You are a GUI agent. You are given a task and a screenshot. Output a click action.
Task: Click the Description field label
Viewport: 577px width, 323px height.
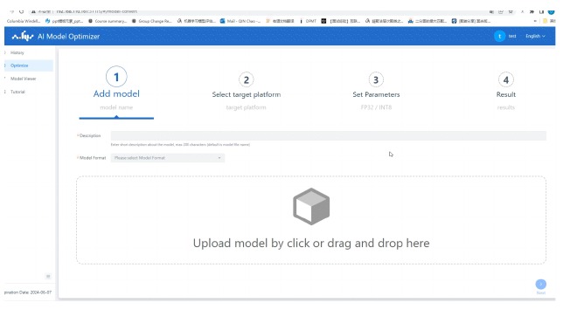pos(90,135)
